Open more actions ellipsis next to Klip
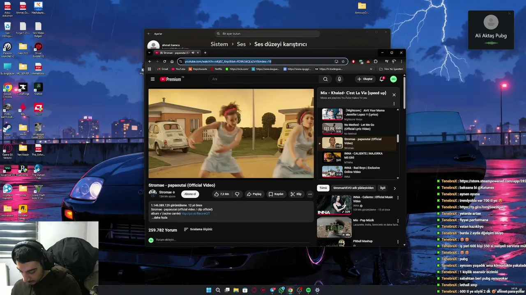 tap(310, 194)
